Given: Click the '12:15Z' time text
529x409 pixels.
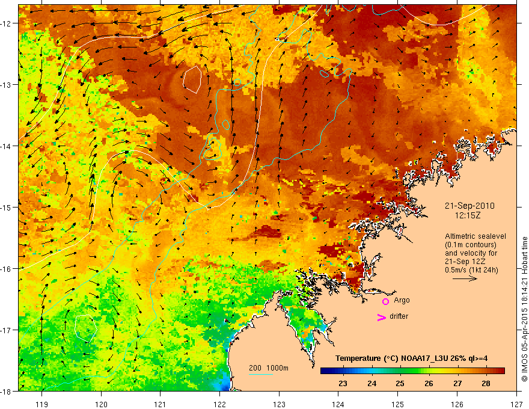Looking at the screenshot, I should pos(467,215).
